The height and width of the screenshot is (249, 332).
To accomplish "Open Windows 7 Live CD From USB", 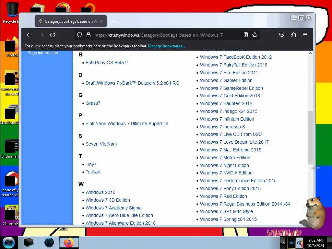I will coord(231,134).
